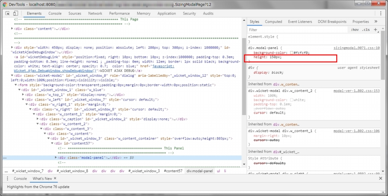Screen dimensions: 388x196
Task: Select #_wicket_window_3 in breadcrumb
Action: click(x=144, y=171)
